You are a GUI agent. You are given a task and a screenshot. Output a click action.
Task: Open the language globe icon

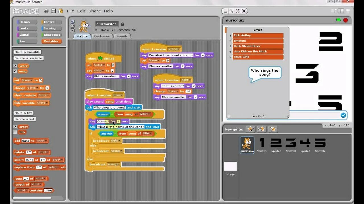click(46, 11)
